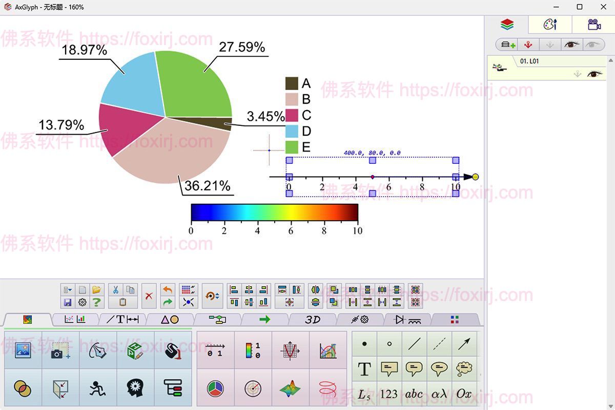Switch to the palette color tab

coord(550,24)
